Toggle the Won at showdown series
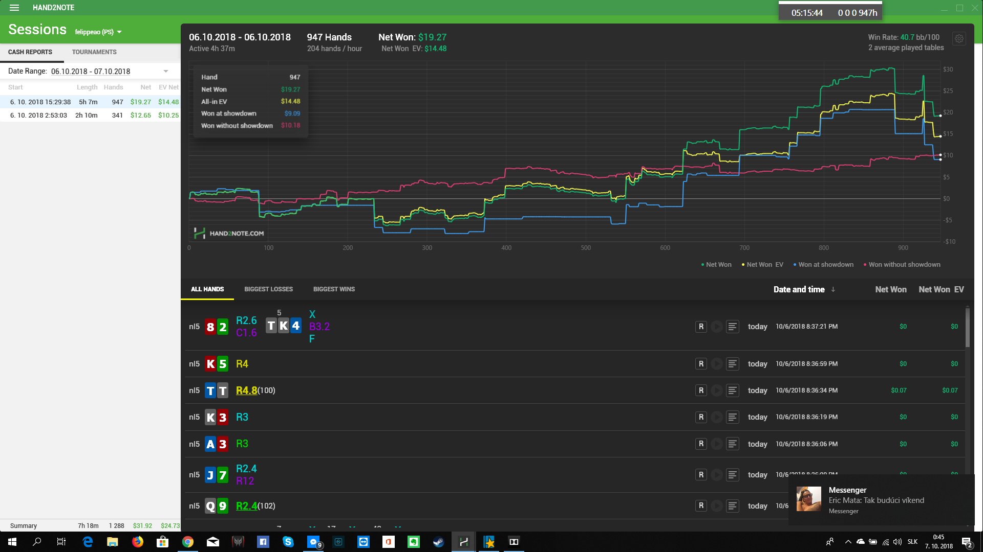Screen dimensions: 983x552 [x=823, y=265]
